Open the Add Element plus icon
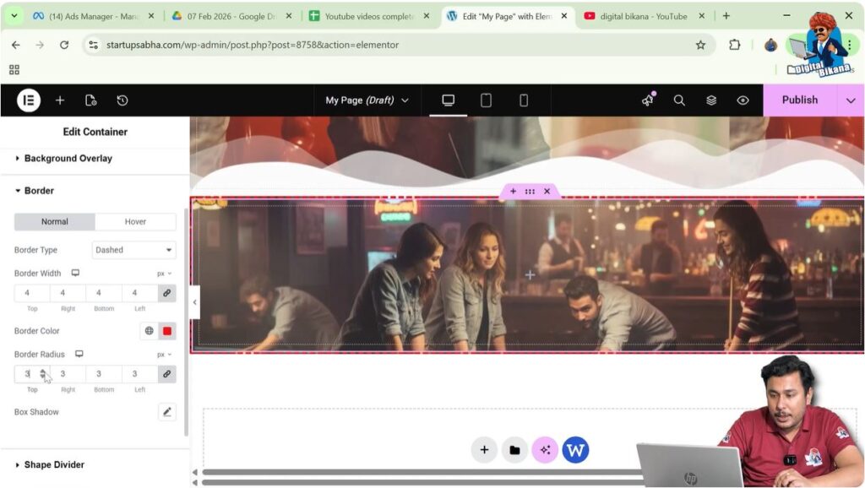865x488 pixels. (x=60, y=100)
